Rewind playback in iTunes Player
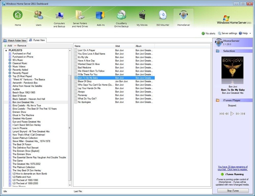The width and height of the screenshot is (255, 196). click(x=227, y=114)
